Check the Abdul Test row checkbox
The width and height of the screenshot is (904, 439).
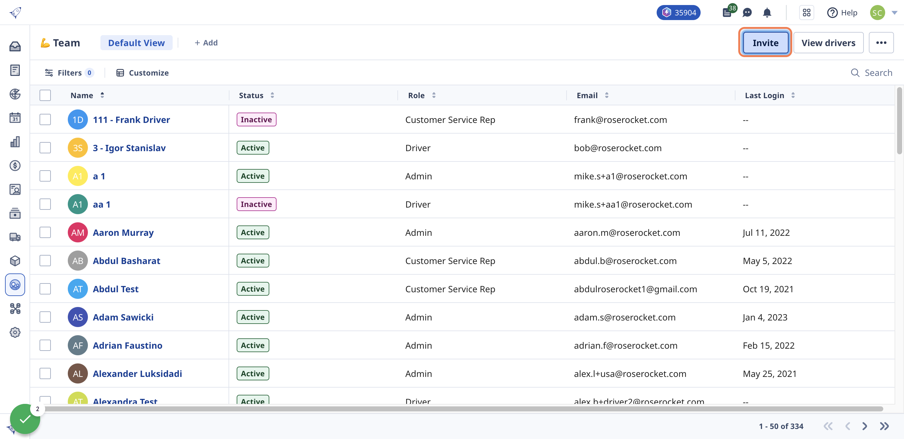click(45, 288)
